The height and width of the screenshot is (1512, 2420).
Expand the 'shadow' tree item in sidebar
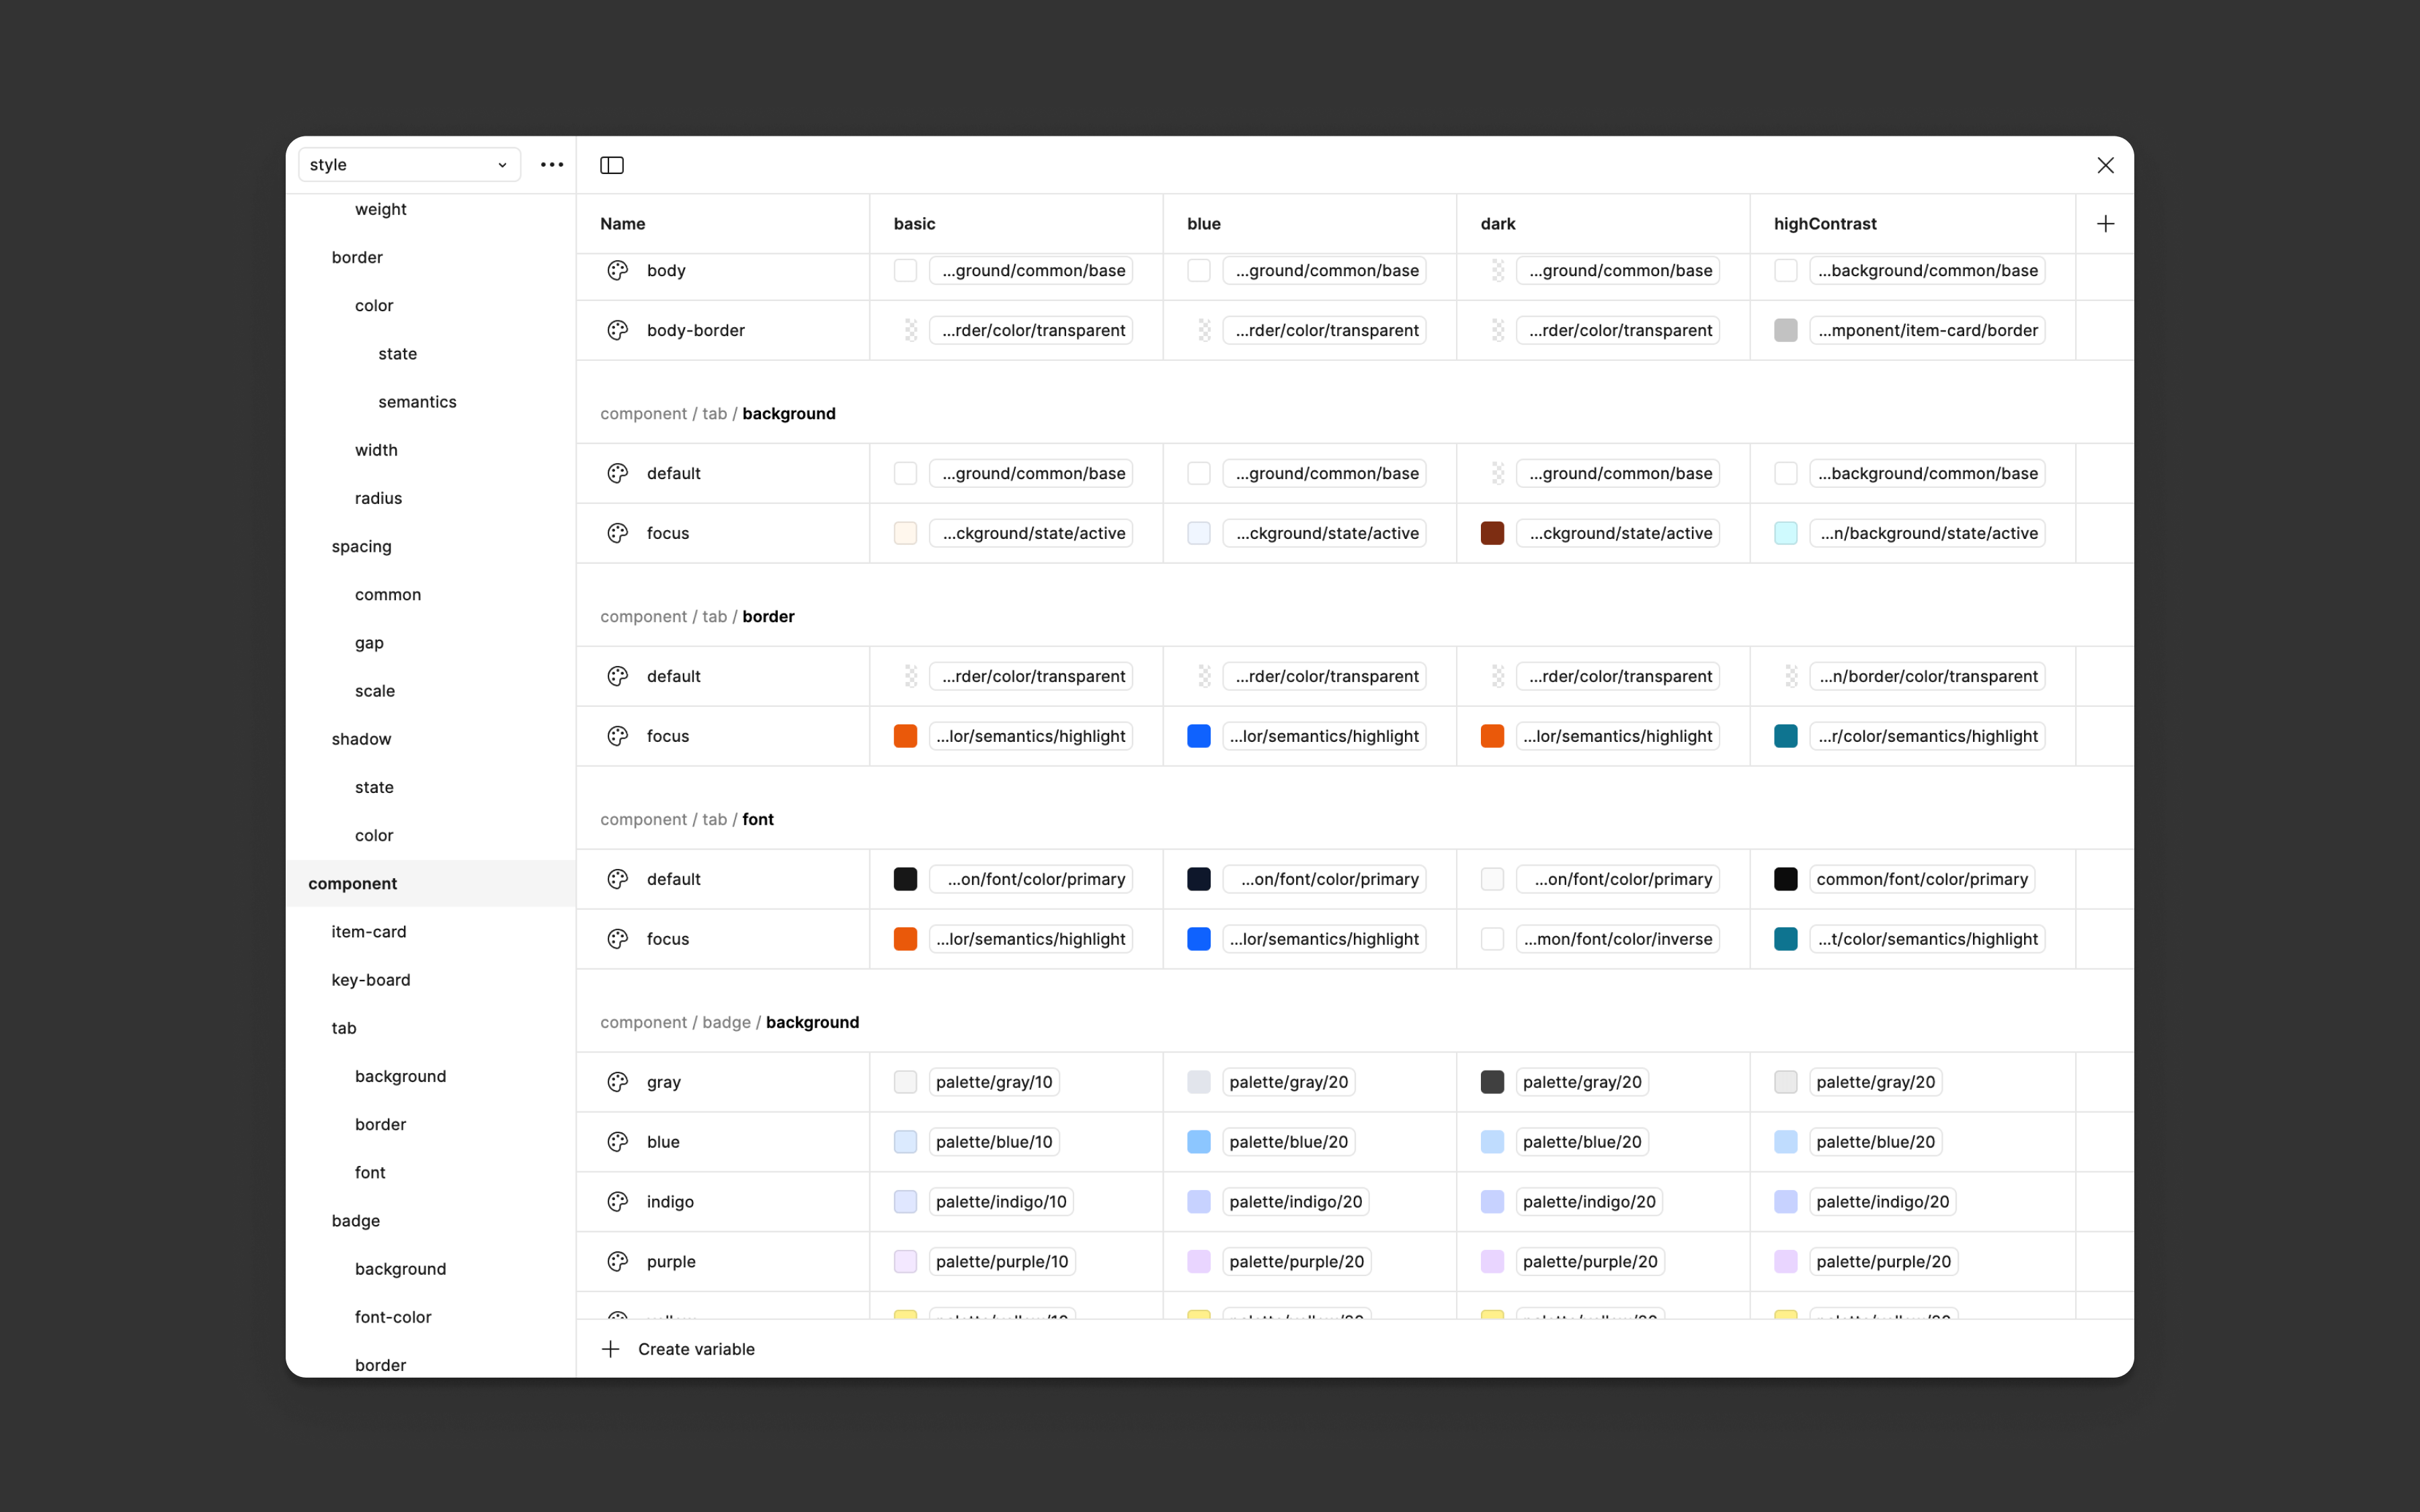point(361,737)
